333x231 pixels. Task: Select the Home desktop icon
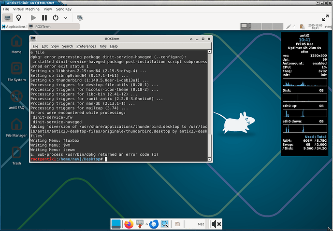tap(16, 44)
